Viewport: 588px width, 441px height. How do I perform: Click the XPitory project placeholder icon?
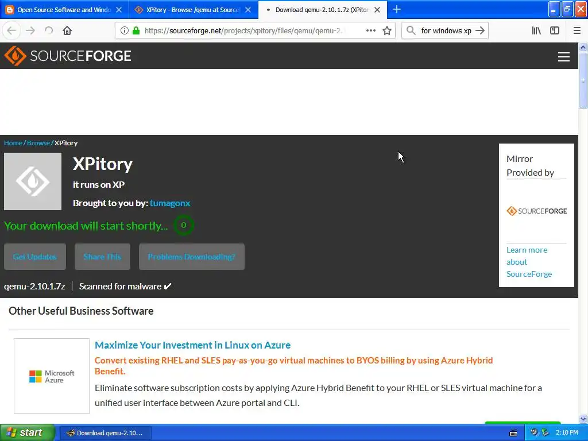pyautogui.click(x=33, y=181)
